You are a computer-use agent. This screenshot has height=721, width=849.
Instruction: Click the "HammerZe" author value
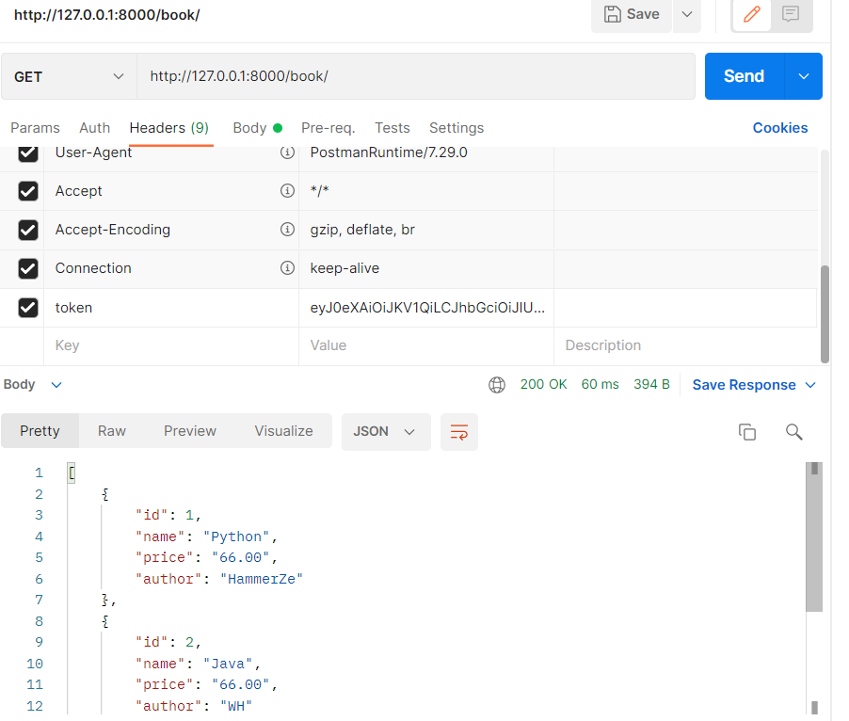coord(262,579)
